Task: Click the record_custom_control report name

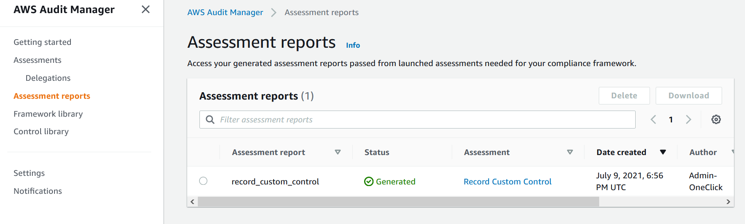Action: (275, 182)
